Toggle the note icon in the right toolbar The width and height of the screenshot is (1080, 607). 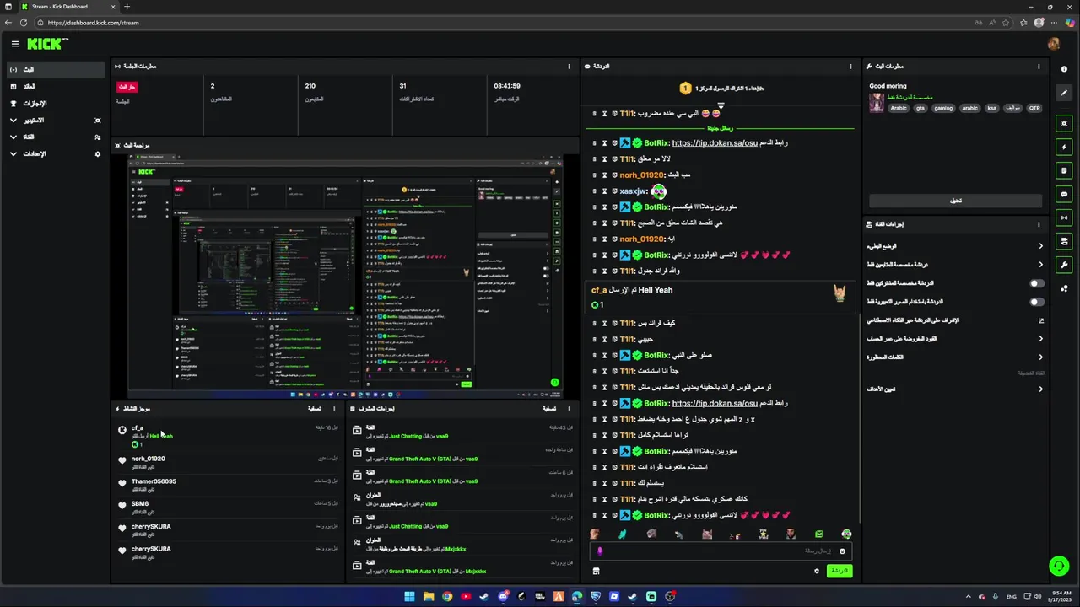[x=1064, y=170]
